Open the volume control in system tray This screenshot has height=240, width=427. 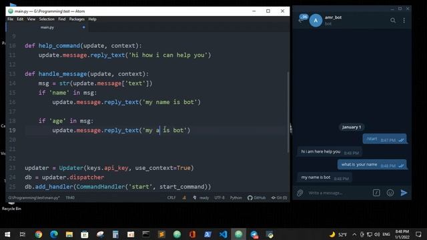tap(377, 234)
